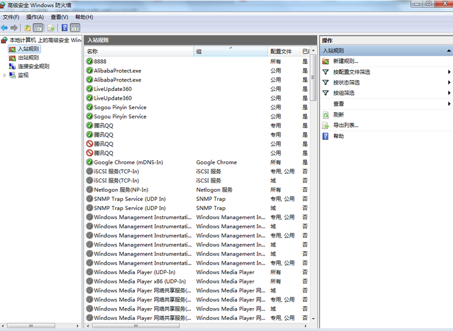Viewport: 453px width, 331px height.
Task: Click 新建规则... action link
Action: coord(345,61)
